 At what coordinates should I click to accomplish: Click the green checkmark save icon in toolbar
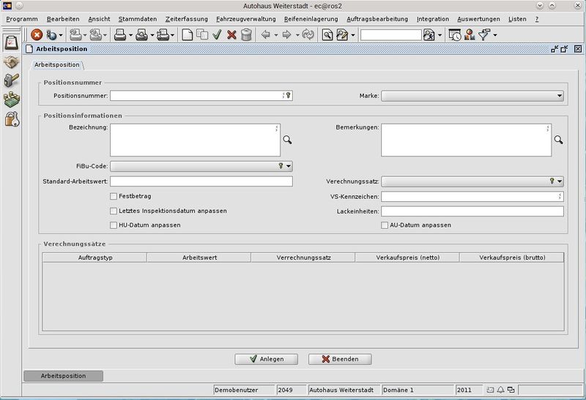(x=217, y=34)
